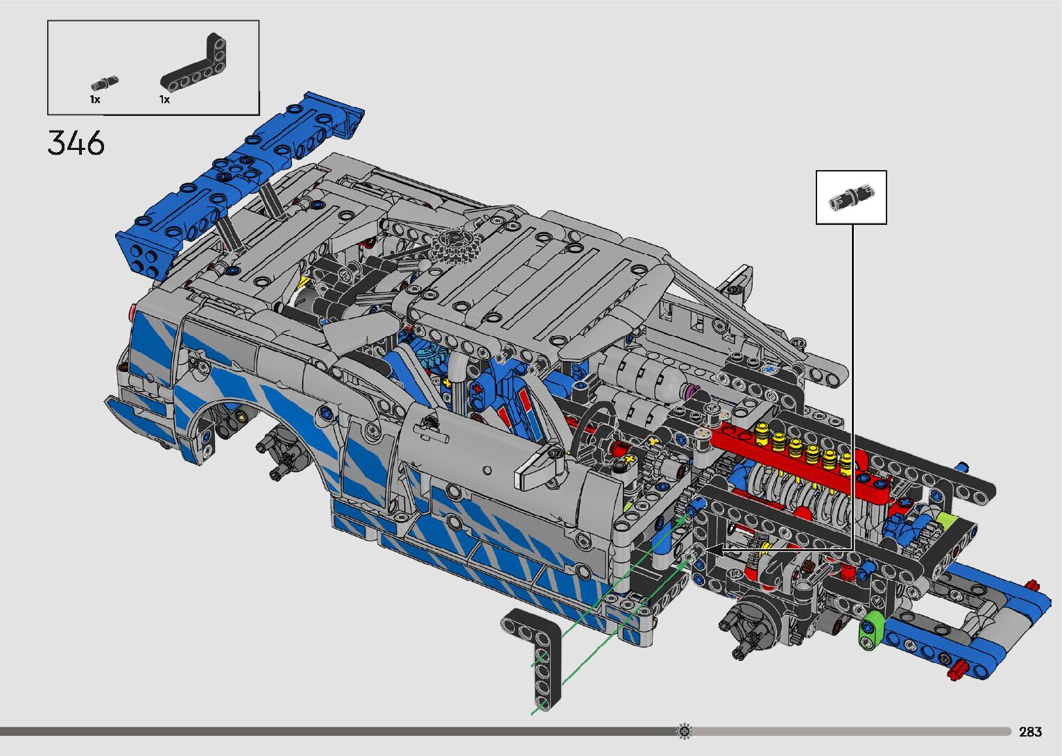The width and height of the screenshot is (1062, 756).
Task: Click the black arrowhead pointing to the pin hole
Action: (x=713, y=550)
